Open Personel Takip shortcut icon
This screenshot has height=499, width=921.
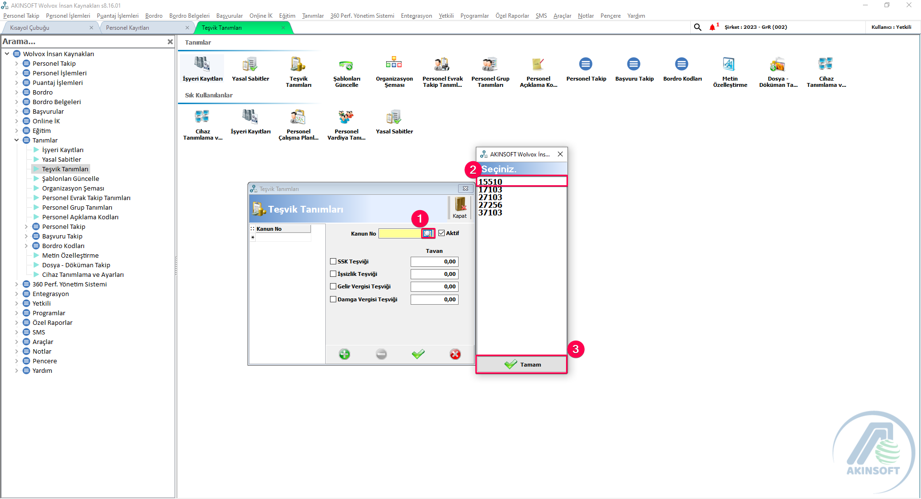(586, 69)
